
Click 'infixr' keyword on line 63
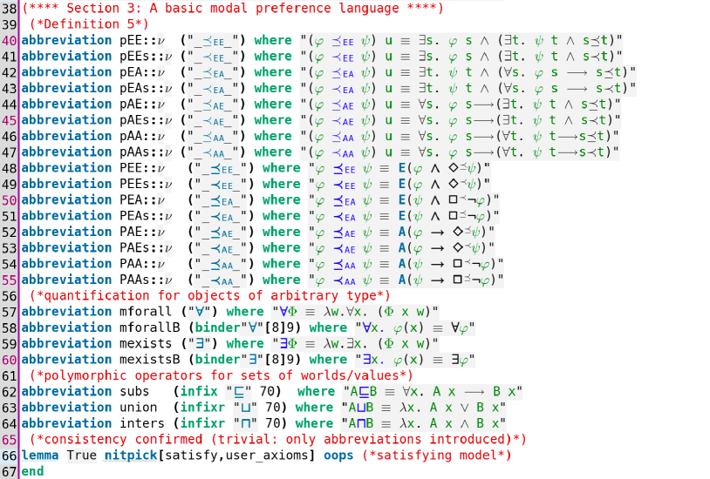[x=202, y=407]
